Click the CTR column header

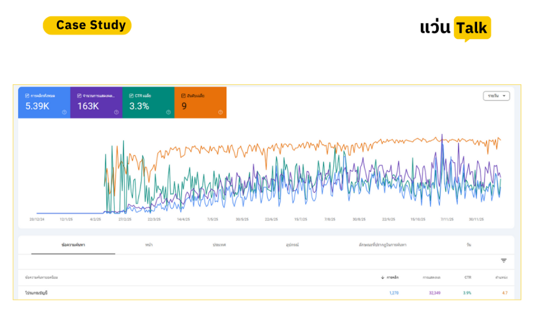(468, 277)
